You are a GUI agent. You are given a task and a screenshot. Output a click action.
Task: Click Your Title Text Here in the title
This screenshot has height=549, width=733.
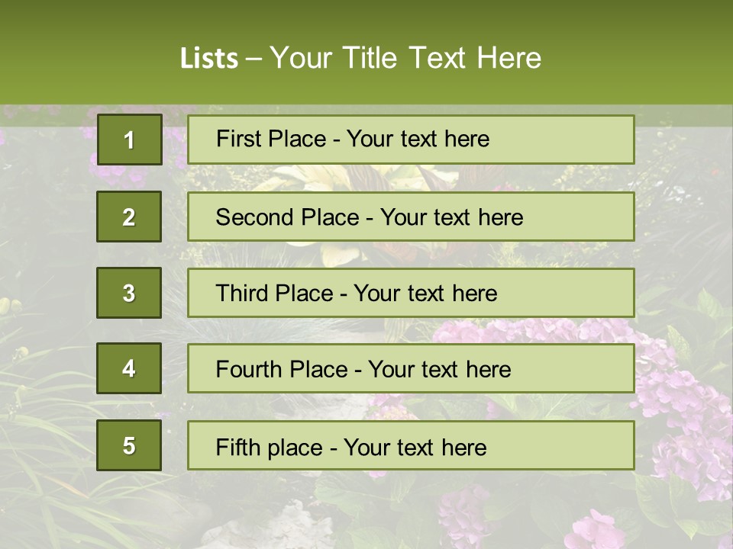click(405, 58)
